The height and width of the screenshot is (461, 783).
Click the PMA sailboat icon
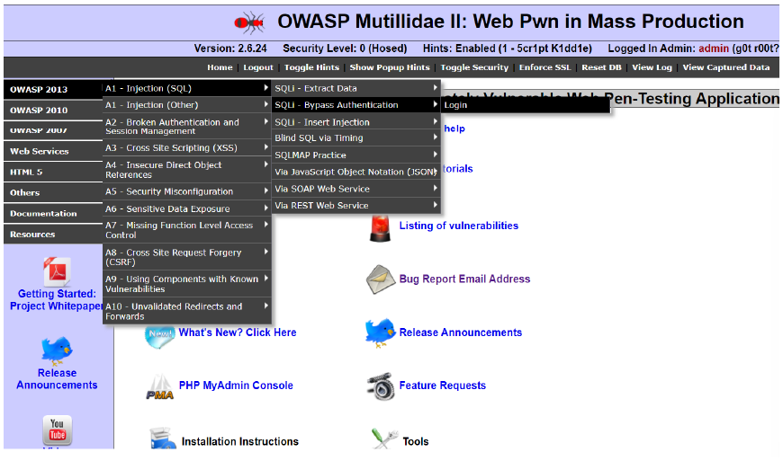(160, 386)
